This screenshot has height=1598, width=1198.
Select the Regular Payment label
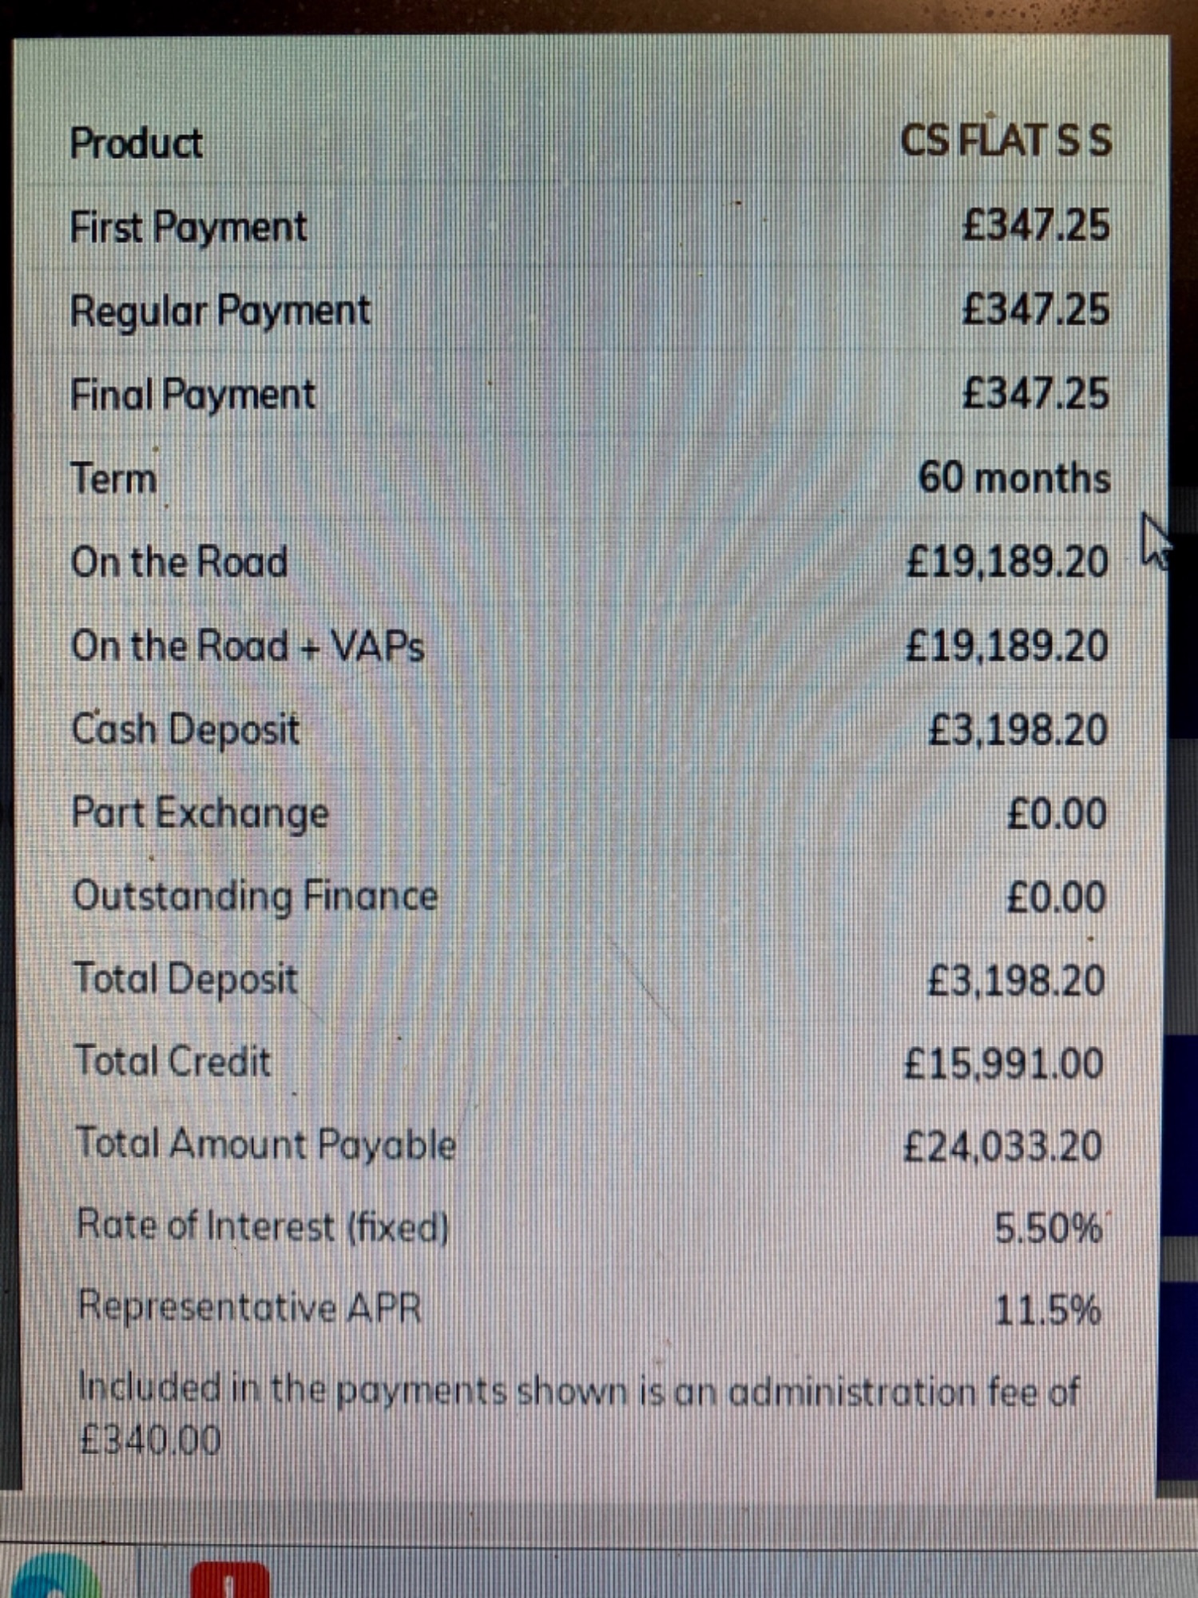pyautogui.click(x=220, y=311)
